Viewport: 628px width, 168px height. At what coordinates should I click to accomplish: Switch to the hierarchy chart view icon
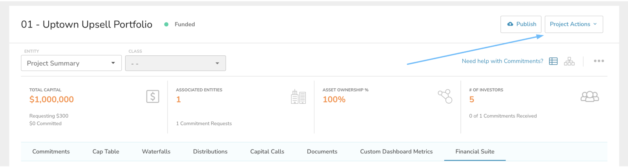coord(569,61)
